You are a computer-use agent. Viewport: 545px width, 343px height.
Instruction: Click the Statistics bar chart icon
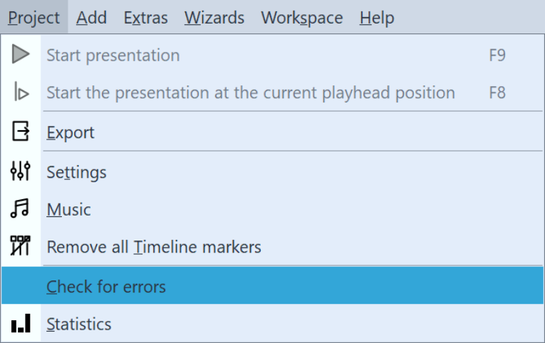pos(21,324)
